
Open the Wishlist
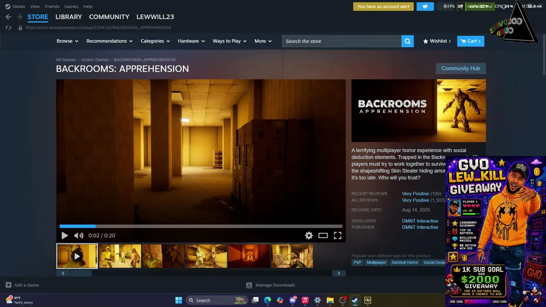point(437,41)
